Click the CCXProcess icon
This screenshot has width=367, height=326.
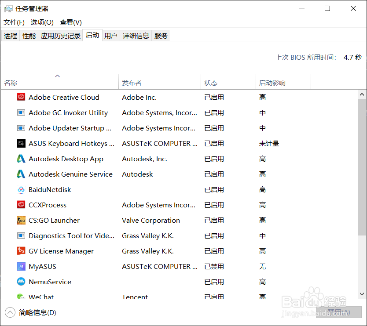[x=21, y=205]
